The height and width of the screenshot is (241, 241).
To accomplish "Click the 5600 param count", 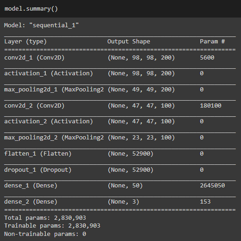I will point(207,58).
